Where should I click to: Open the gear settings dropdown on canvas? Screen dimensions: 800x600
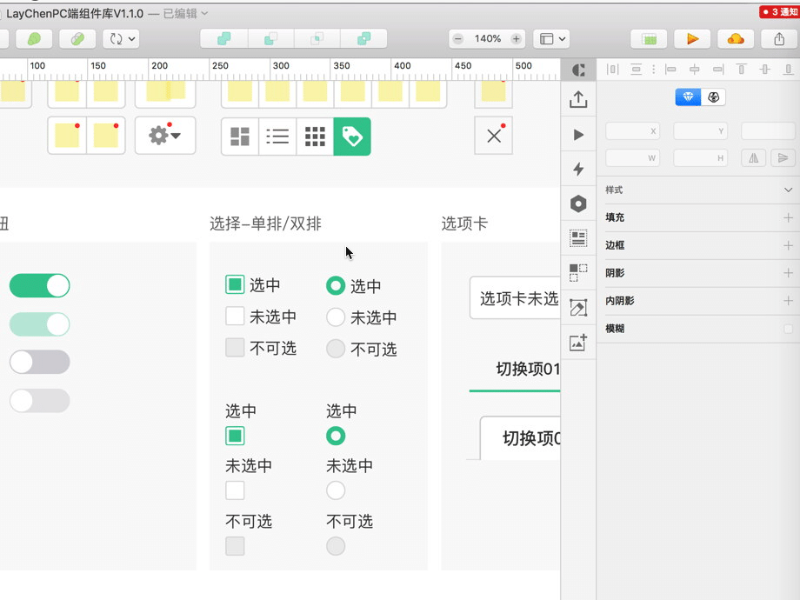click(165, 136)
